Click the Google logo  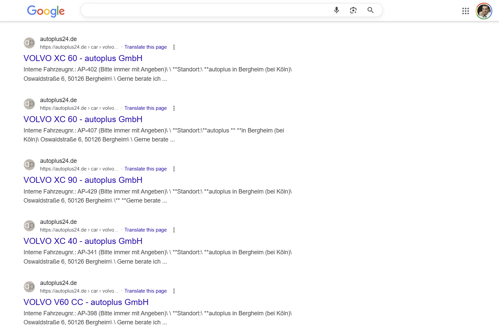coord(46,11)
